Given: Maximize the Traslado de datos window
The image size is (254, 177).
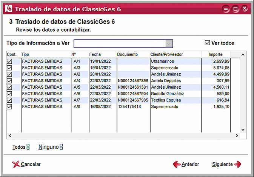Looking at the screenshot, I should [236, 9].
